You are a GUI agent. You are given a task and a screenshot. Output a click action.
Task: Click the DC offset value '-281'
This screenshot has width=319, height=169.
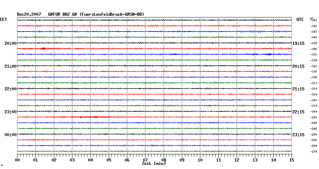314,140
